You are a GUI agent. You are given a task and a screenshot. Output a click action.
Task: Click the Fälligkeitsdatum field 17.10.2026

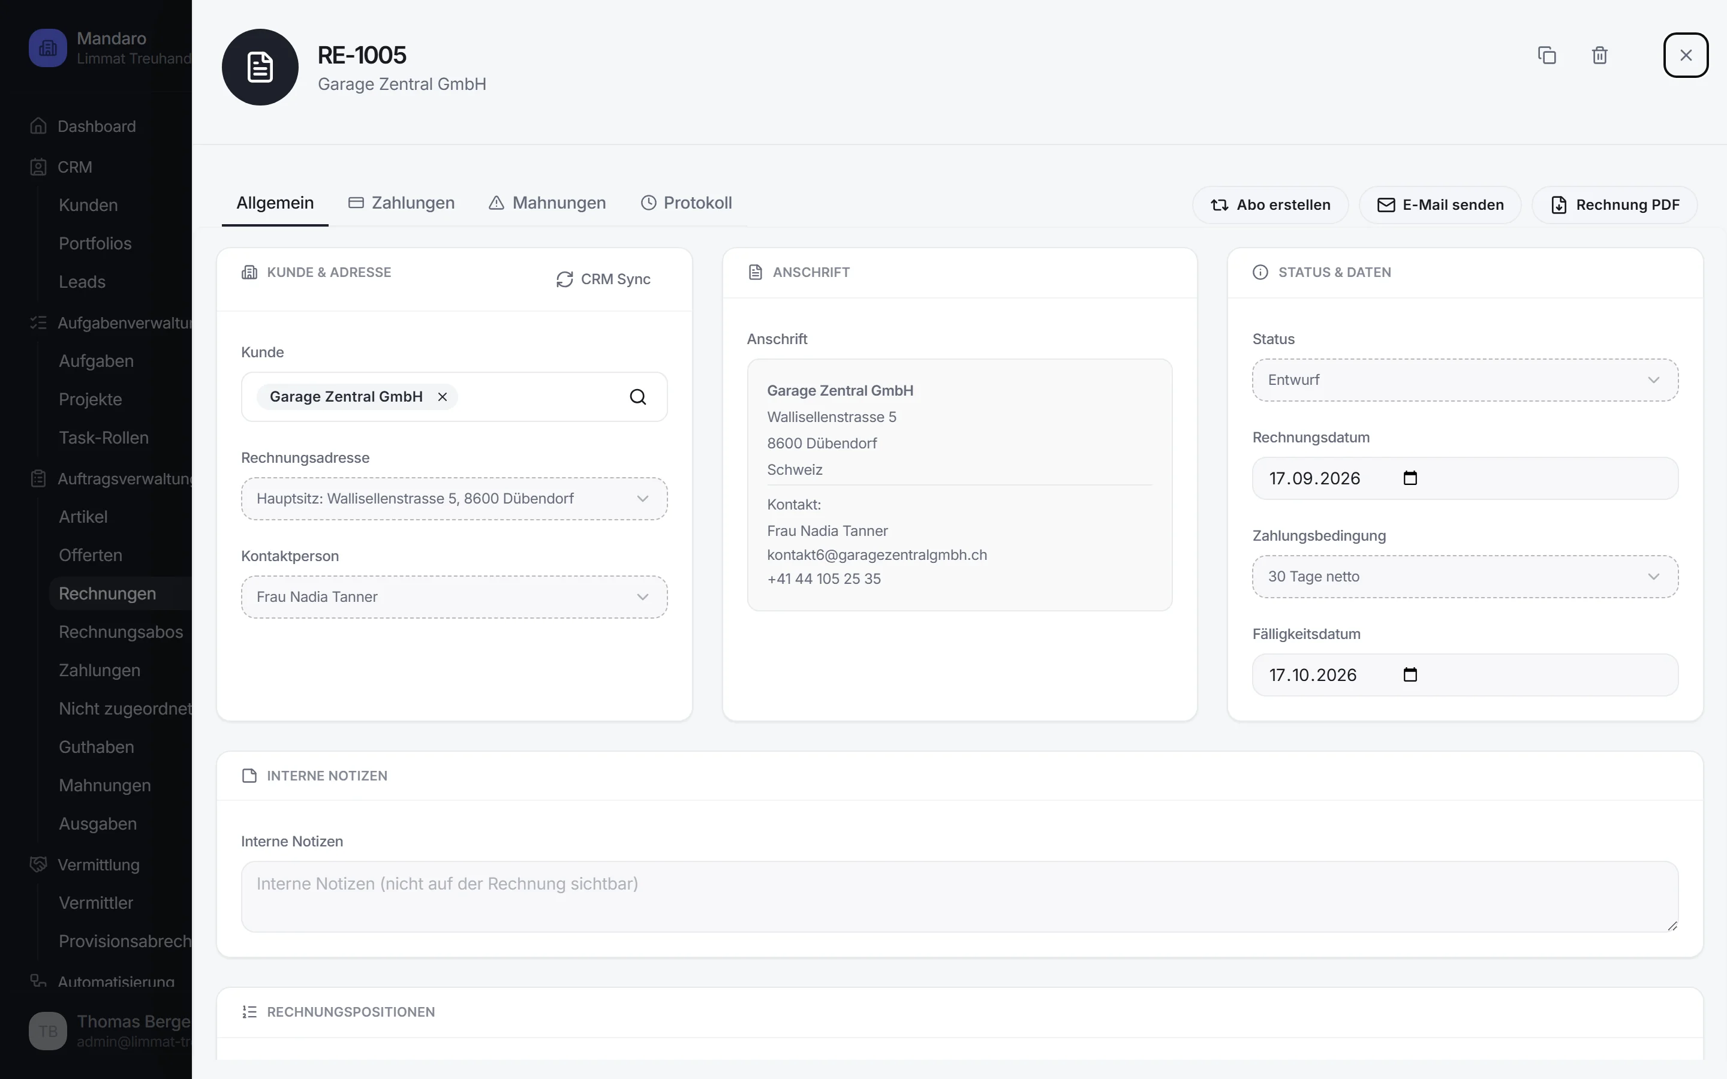[x=1464, y=674]
